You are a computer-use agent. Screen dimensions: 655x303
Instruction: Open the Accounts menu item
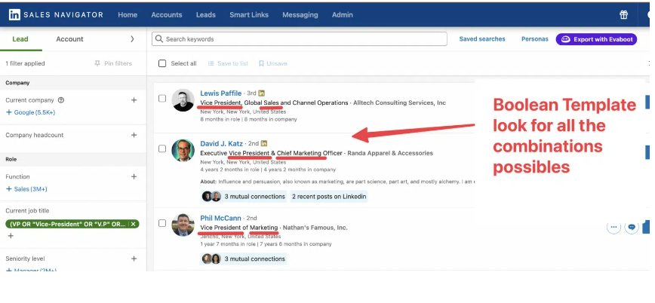point(167,14)
